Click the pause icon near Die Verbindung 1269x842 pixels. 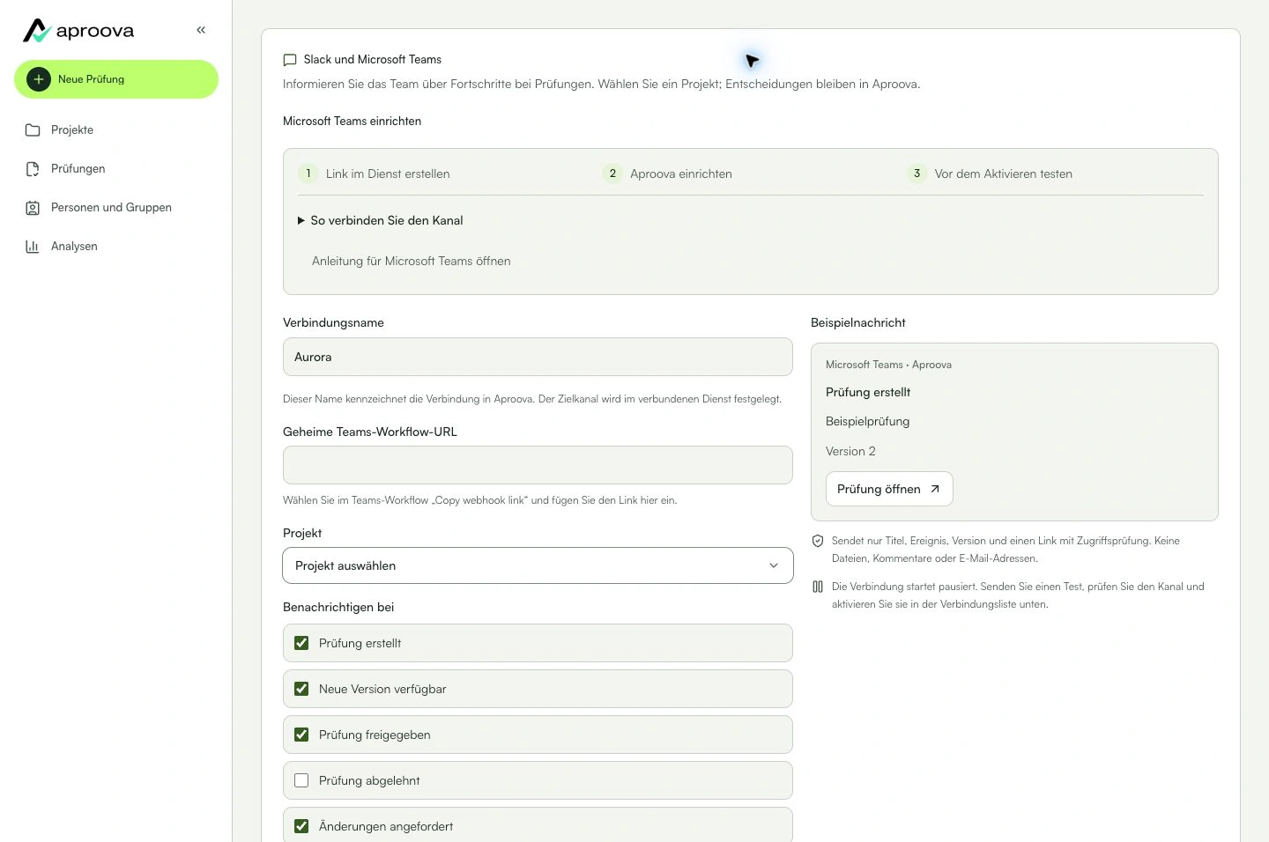[x=818, y=587]
